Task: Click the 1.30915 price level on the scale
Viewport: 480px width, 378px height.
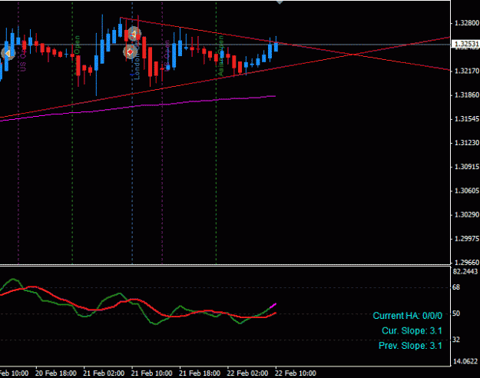Action: [467, 167]
